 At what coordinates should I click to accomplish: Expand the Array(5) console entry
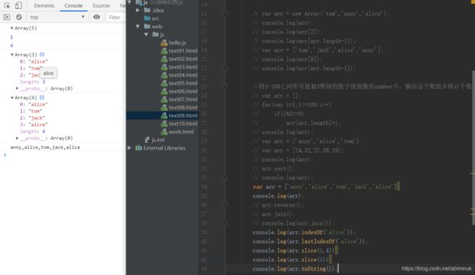(12, 28)
